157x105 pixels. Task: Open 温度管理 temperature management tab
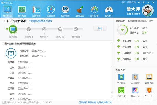pos(36,11)
